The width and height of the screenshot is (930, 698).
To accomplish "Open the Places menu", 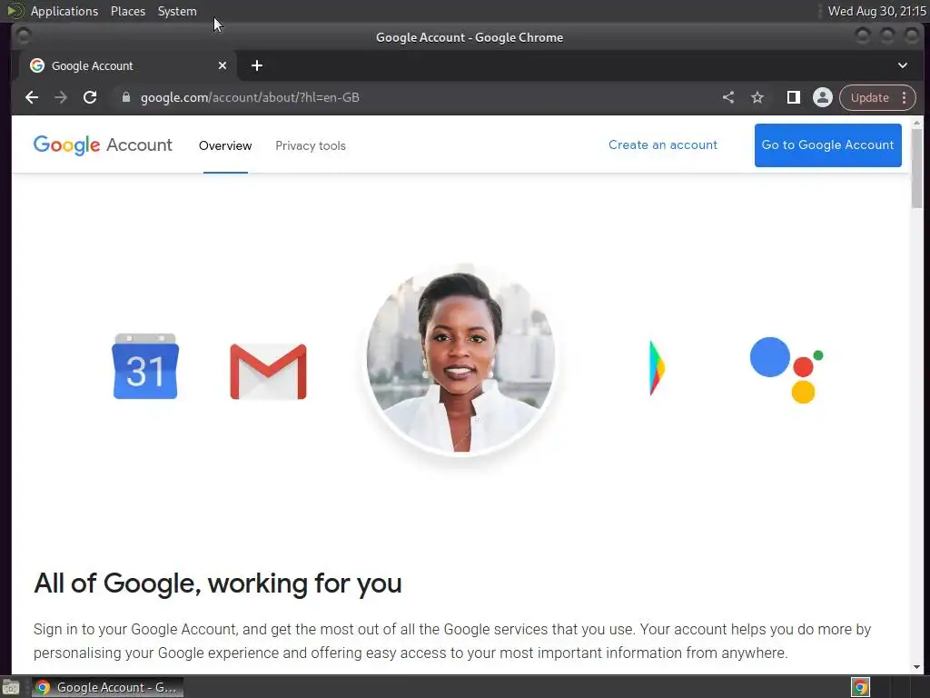I will pos(127,11).
